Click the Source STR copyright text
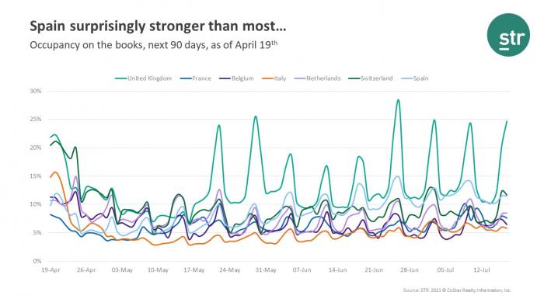Screen dimensions: 544x306 coord(457,290)
